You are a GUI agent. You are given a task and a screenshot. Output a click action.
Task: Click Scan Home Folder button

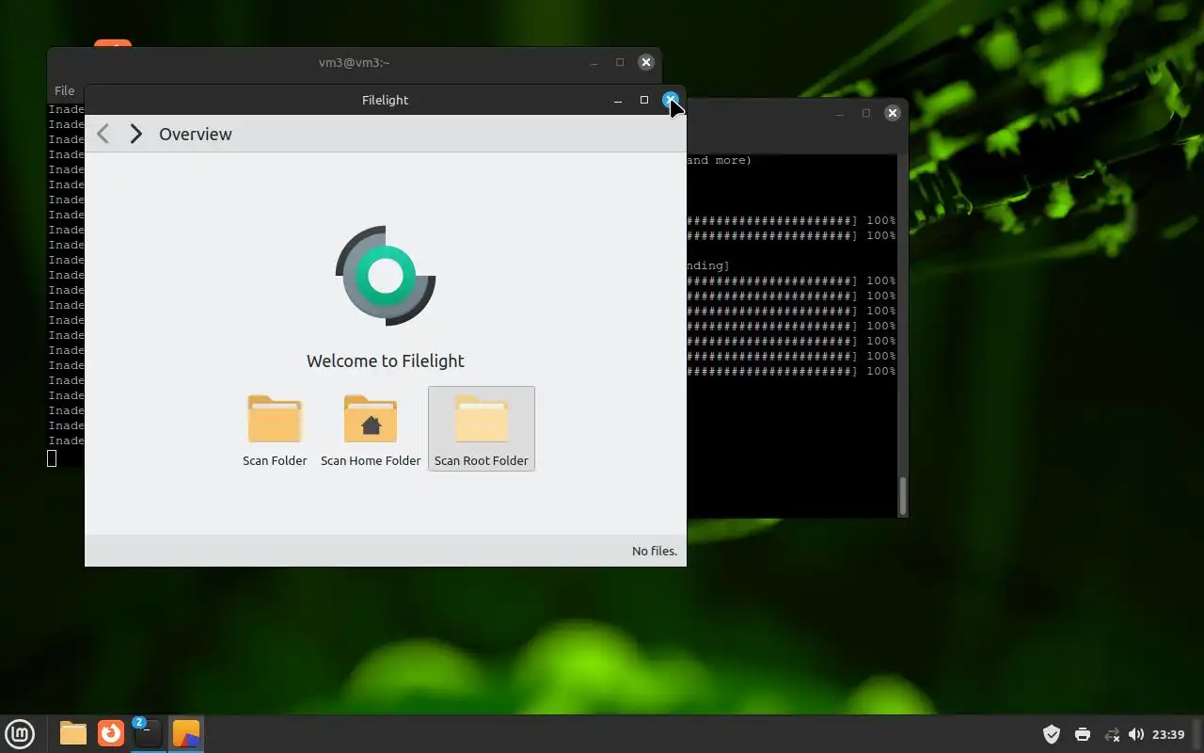(x=371, y=429)
